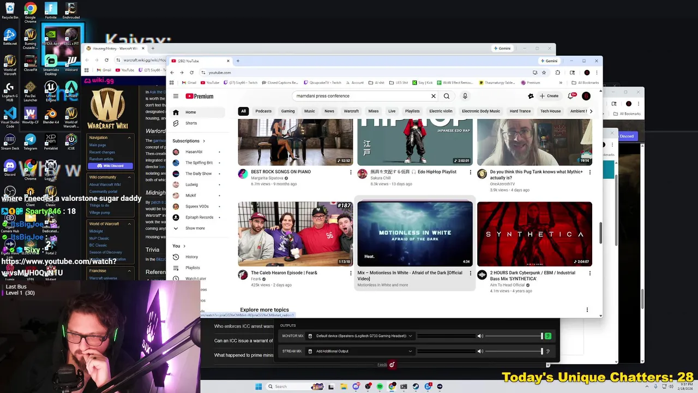Click the Create button on YouTube
Image resolution: width=698 pixels, height=393 pixels.
click(549, 96)
